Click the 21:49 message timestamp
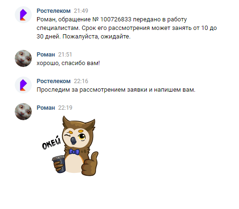The width and height of the screenshot is (239, 209). [x=81, y=11]
